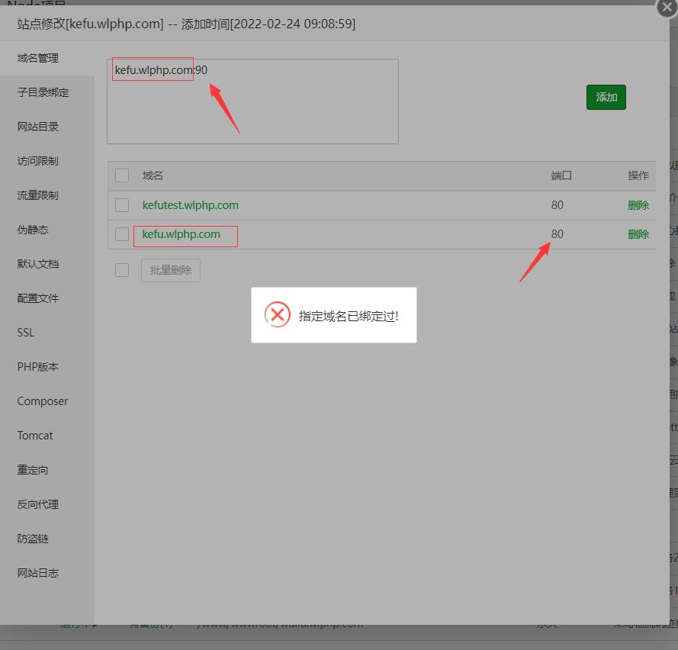Click the red error icon in message
The image size is (678, 650).
pos(278,315)
